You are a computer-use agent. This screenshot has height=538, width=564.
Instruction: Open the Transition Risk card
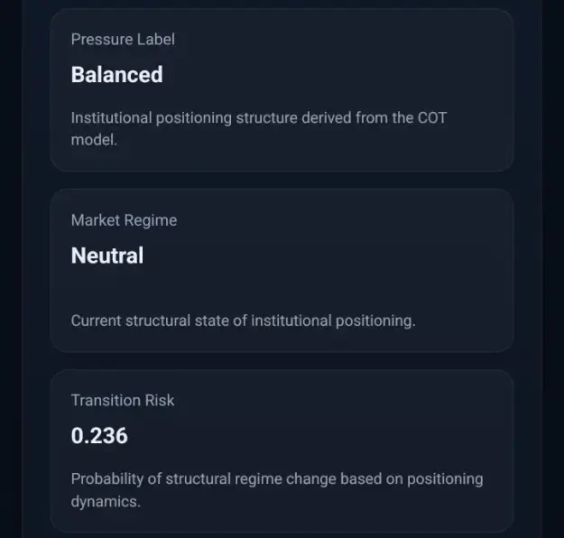282,451
